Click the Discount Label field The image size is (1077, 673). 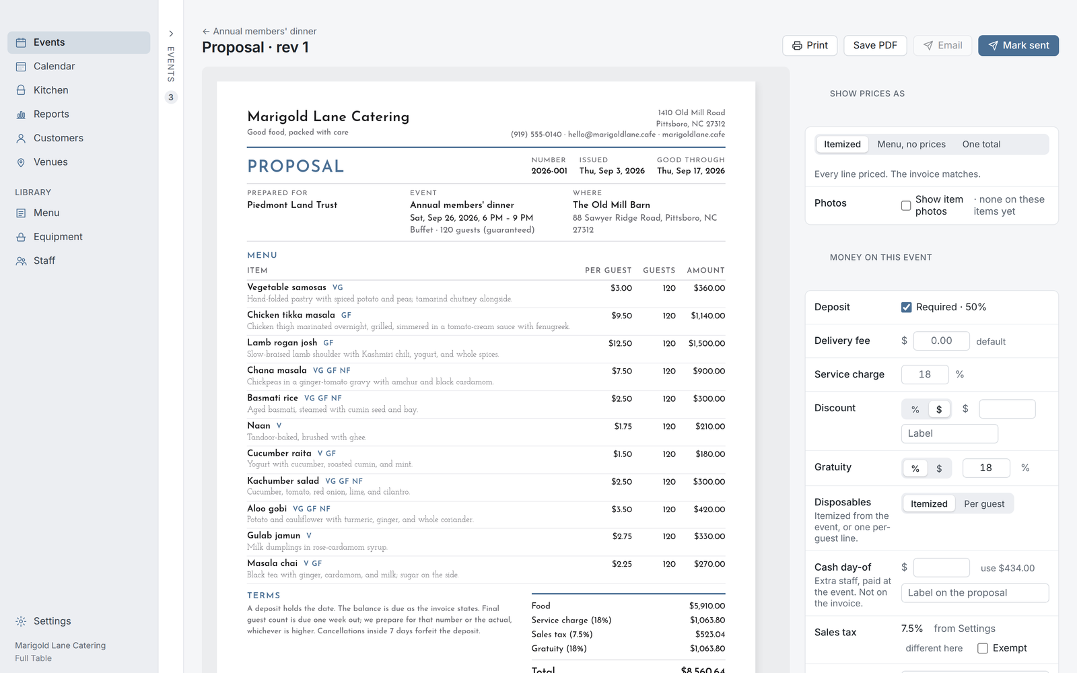[x=949, y=434]
